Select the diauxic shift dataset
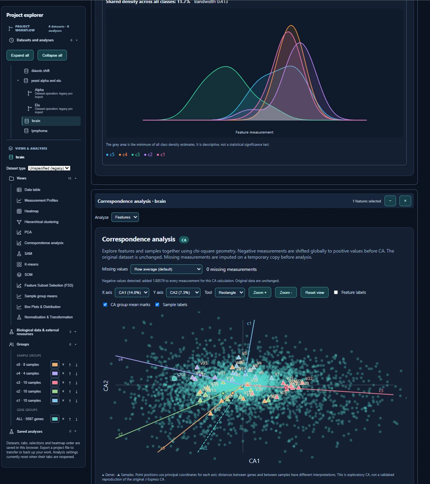 [41, 71]
